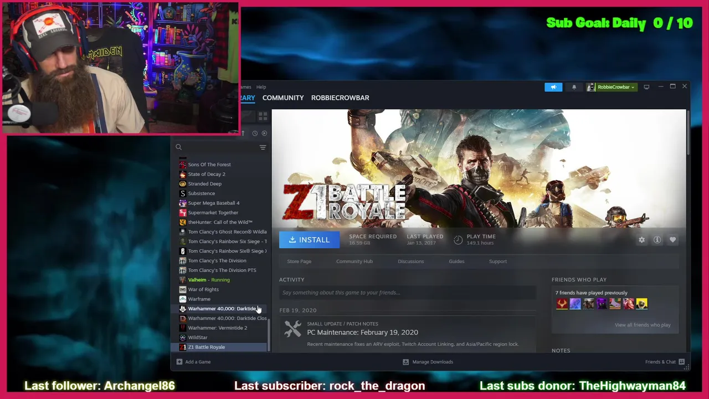Viewport: 709px width, 399px height.
Task: Click the game page scrollbar
Action: [688, 133]
